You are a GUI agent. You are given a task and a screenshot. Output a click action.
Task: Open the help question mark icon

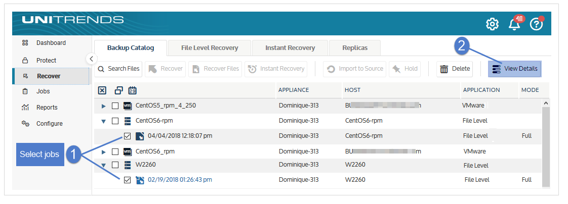click(x=536, y=24)
